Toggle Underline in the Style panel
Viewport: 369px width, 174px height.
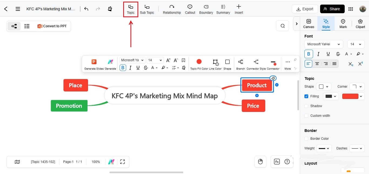(328, 54)
